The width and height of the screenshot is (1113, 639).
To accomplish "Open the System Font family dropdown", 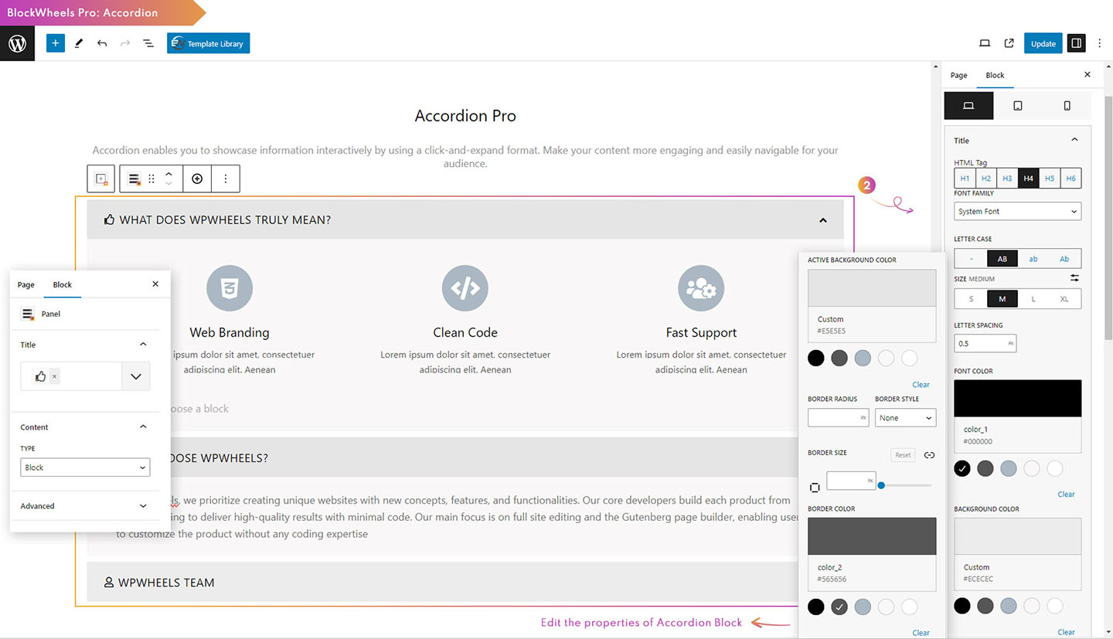I will coord(1017,212).
